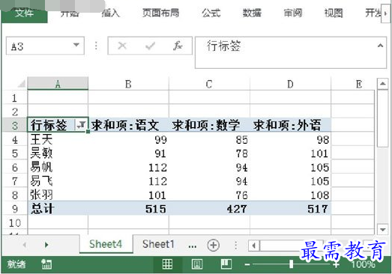Switch to the 页面布局 tab
This screenshot has width=392, height=274.
click(160, 13)
